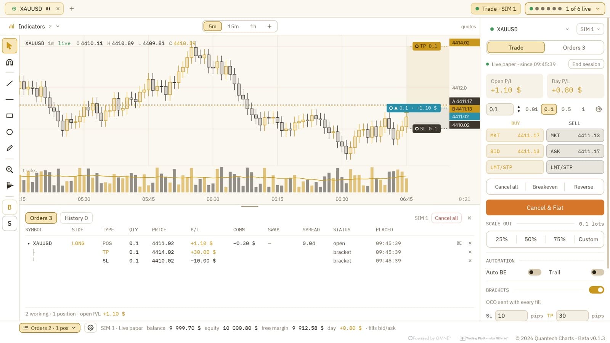Open the volume profile tool
The height and width of the screenshot is (343, 610).
pos(10,186)
